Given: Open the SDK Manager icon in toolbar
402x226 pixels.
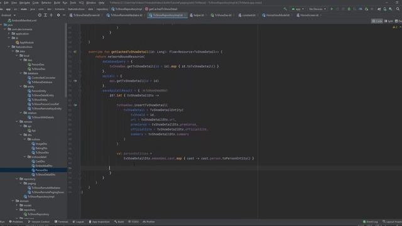Looking at the screenshot, I should 391,9.
